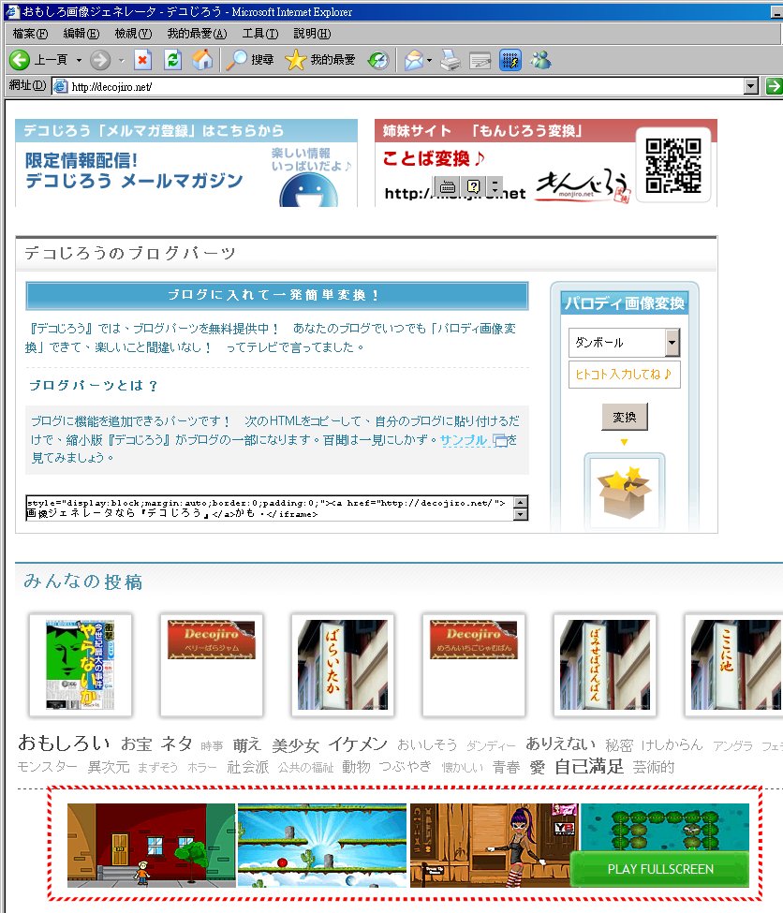Click the お宝 tag link
Viewport: 783px width, 913px height.
click(137, 744)
